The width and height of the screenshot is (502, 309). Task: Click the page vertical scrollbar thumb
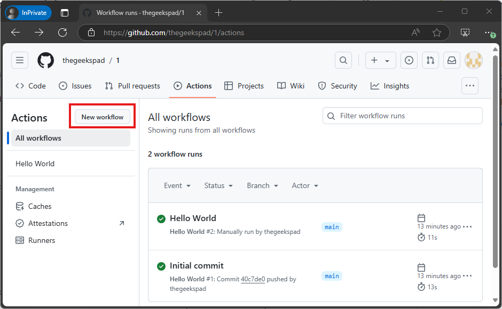pos(495,161)
